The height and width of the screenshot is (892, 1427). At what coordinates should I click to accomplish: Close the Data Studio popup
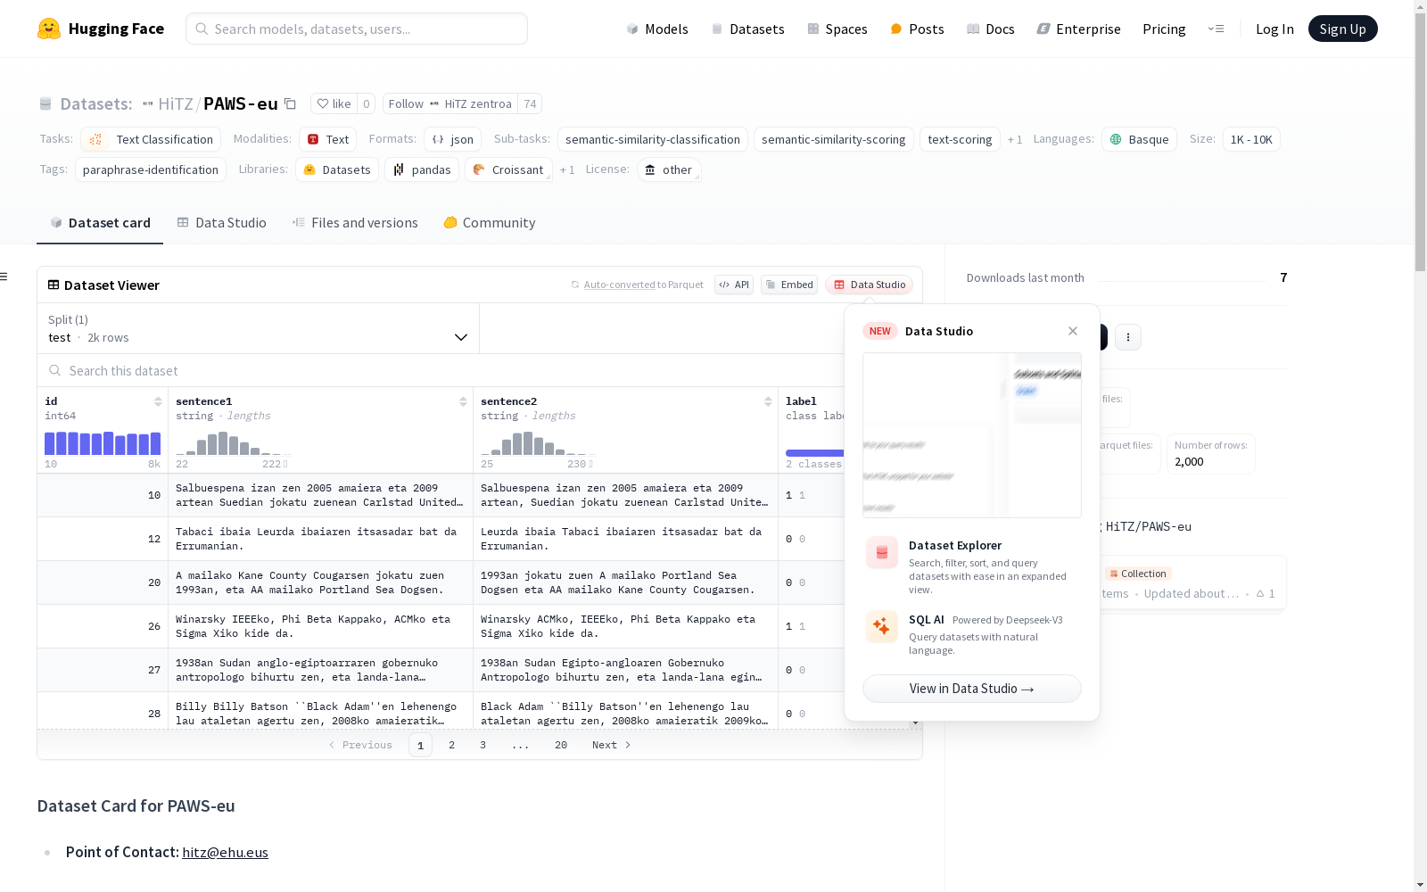click(x=1073, y=331)
